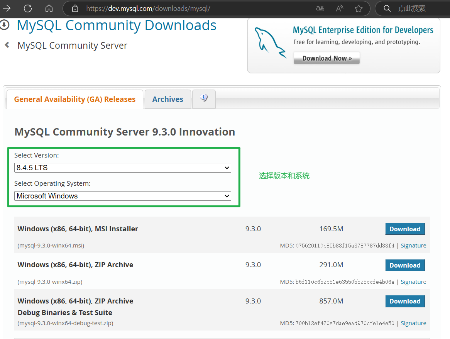This screenshot has height=339, width=450.
Task: Click the MySQL dolphin logo
Action: [x=270, y=42]
